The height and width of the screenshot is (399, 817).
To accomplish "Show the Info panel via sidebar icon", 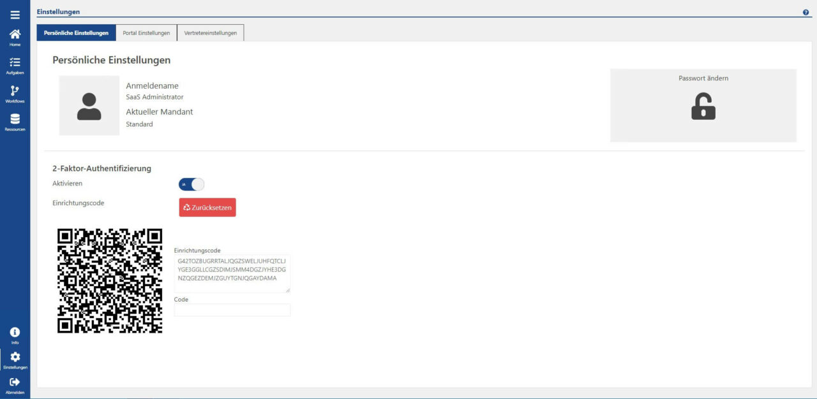I will pyautogui.click(x=15, y=331).
